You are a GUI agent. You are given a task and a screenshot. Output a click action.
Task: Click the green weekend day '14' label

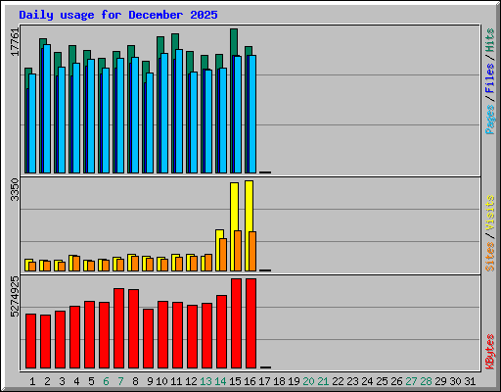[x=220, y=381]
